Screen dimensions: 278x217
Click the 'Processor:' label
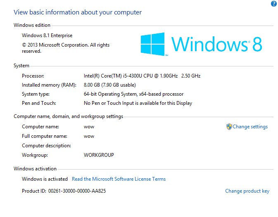33,76
